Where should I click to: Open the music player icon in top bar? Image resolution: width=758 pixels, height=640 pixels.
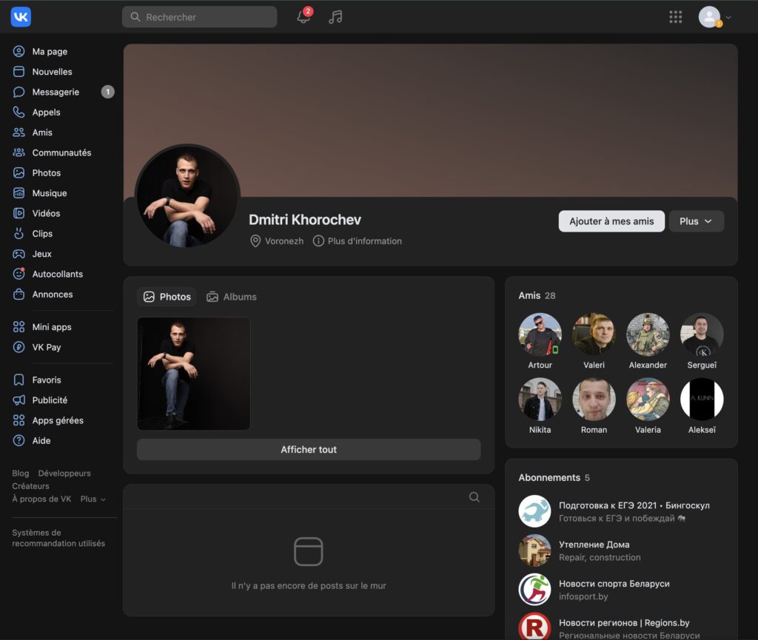click(335, 17)
